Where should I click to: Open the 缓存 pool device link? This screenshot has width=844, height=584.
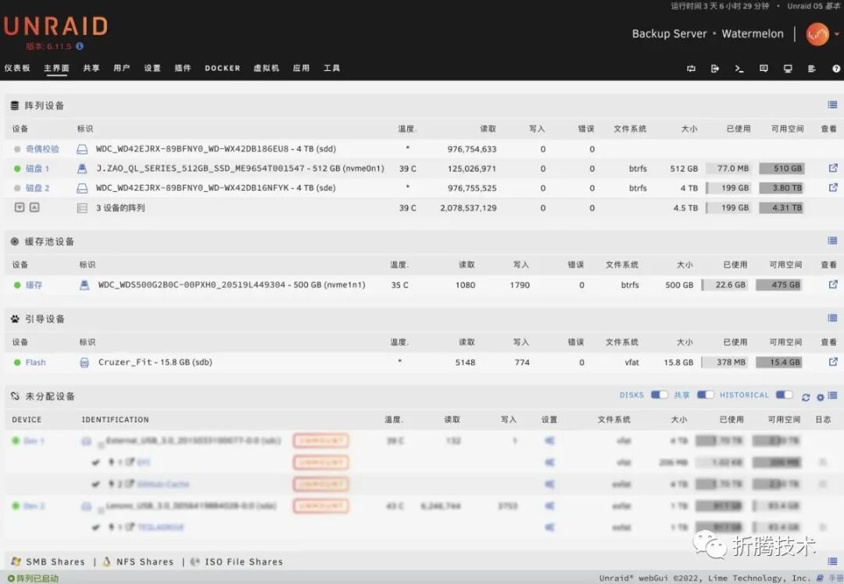tap(34, 285)
